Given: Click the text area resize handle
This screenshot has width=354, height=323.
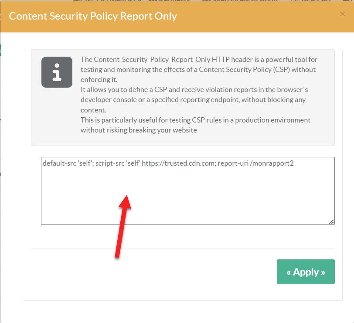Looking at the screenshot, I should point(331,221).
